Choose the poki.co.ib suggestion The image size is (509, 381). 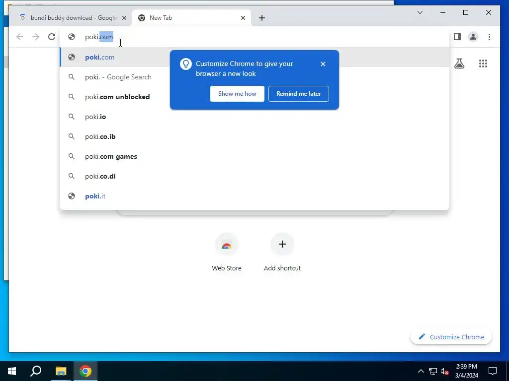click(254, 136)
